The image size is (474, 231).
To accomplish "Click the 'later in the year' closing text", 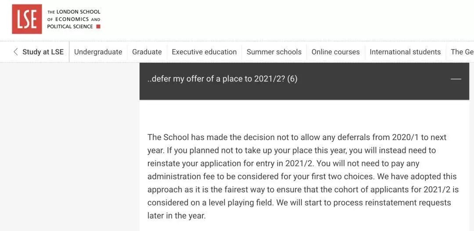I will coord(176,216).
